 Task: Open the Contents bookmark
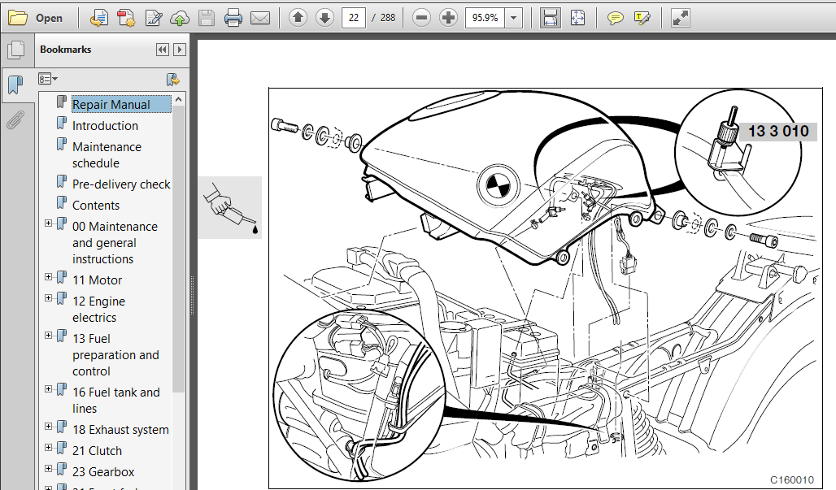(x=96, y=206)
